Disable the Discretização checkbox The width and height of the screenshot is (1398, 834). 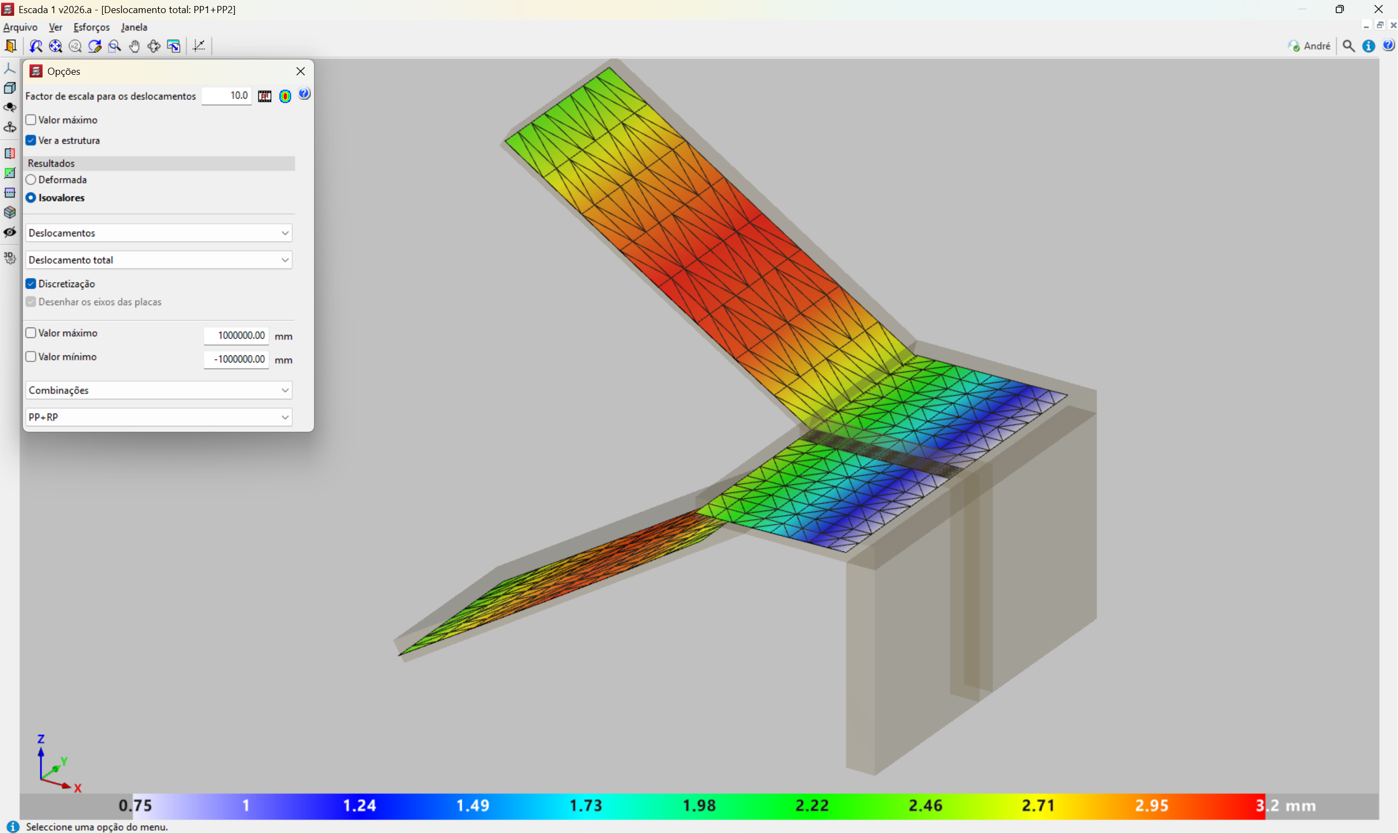point(31,284)
